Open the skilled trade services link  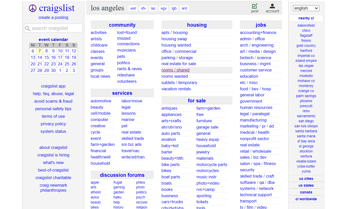[133, 138]
